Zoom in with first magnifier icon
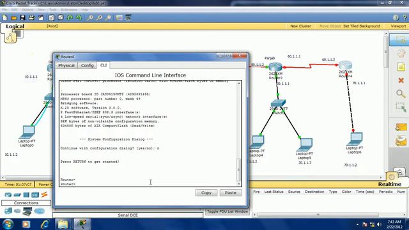409x230 pixels. pos(89,18)
